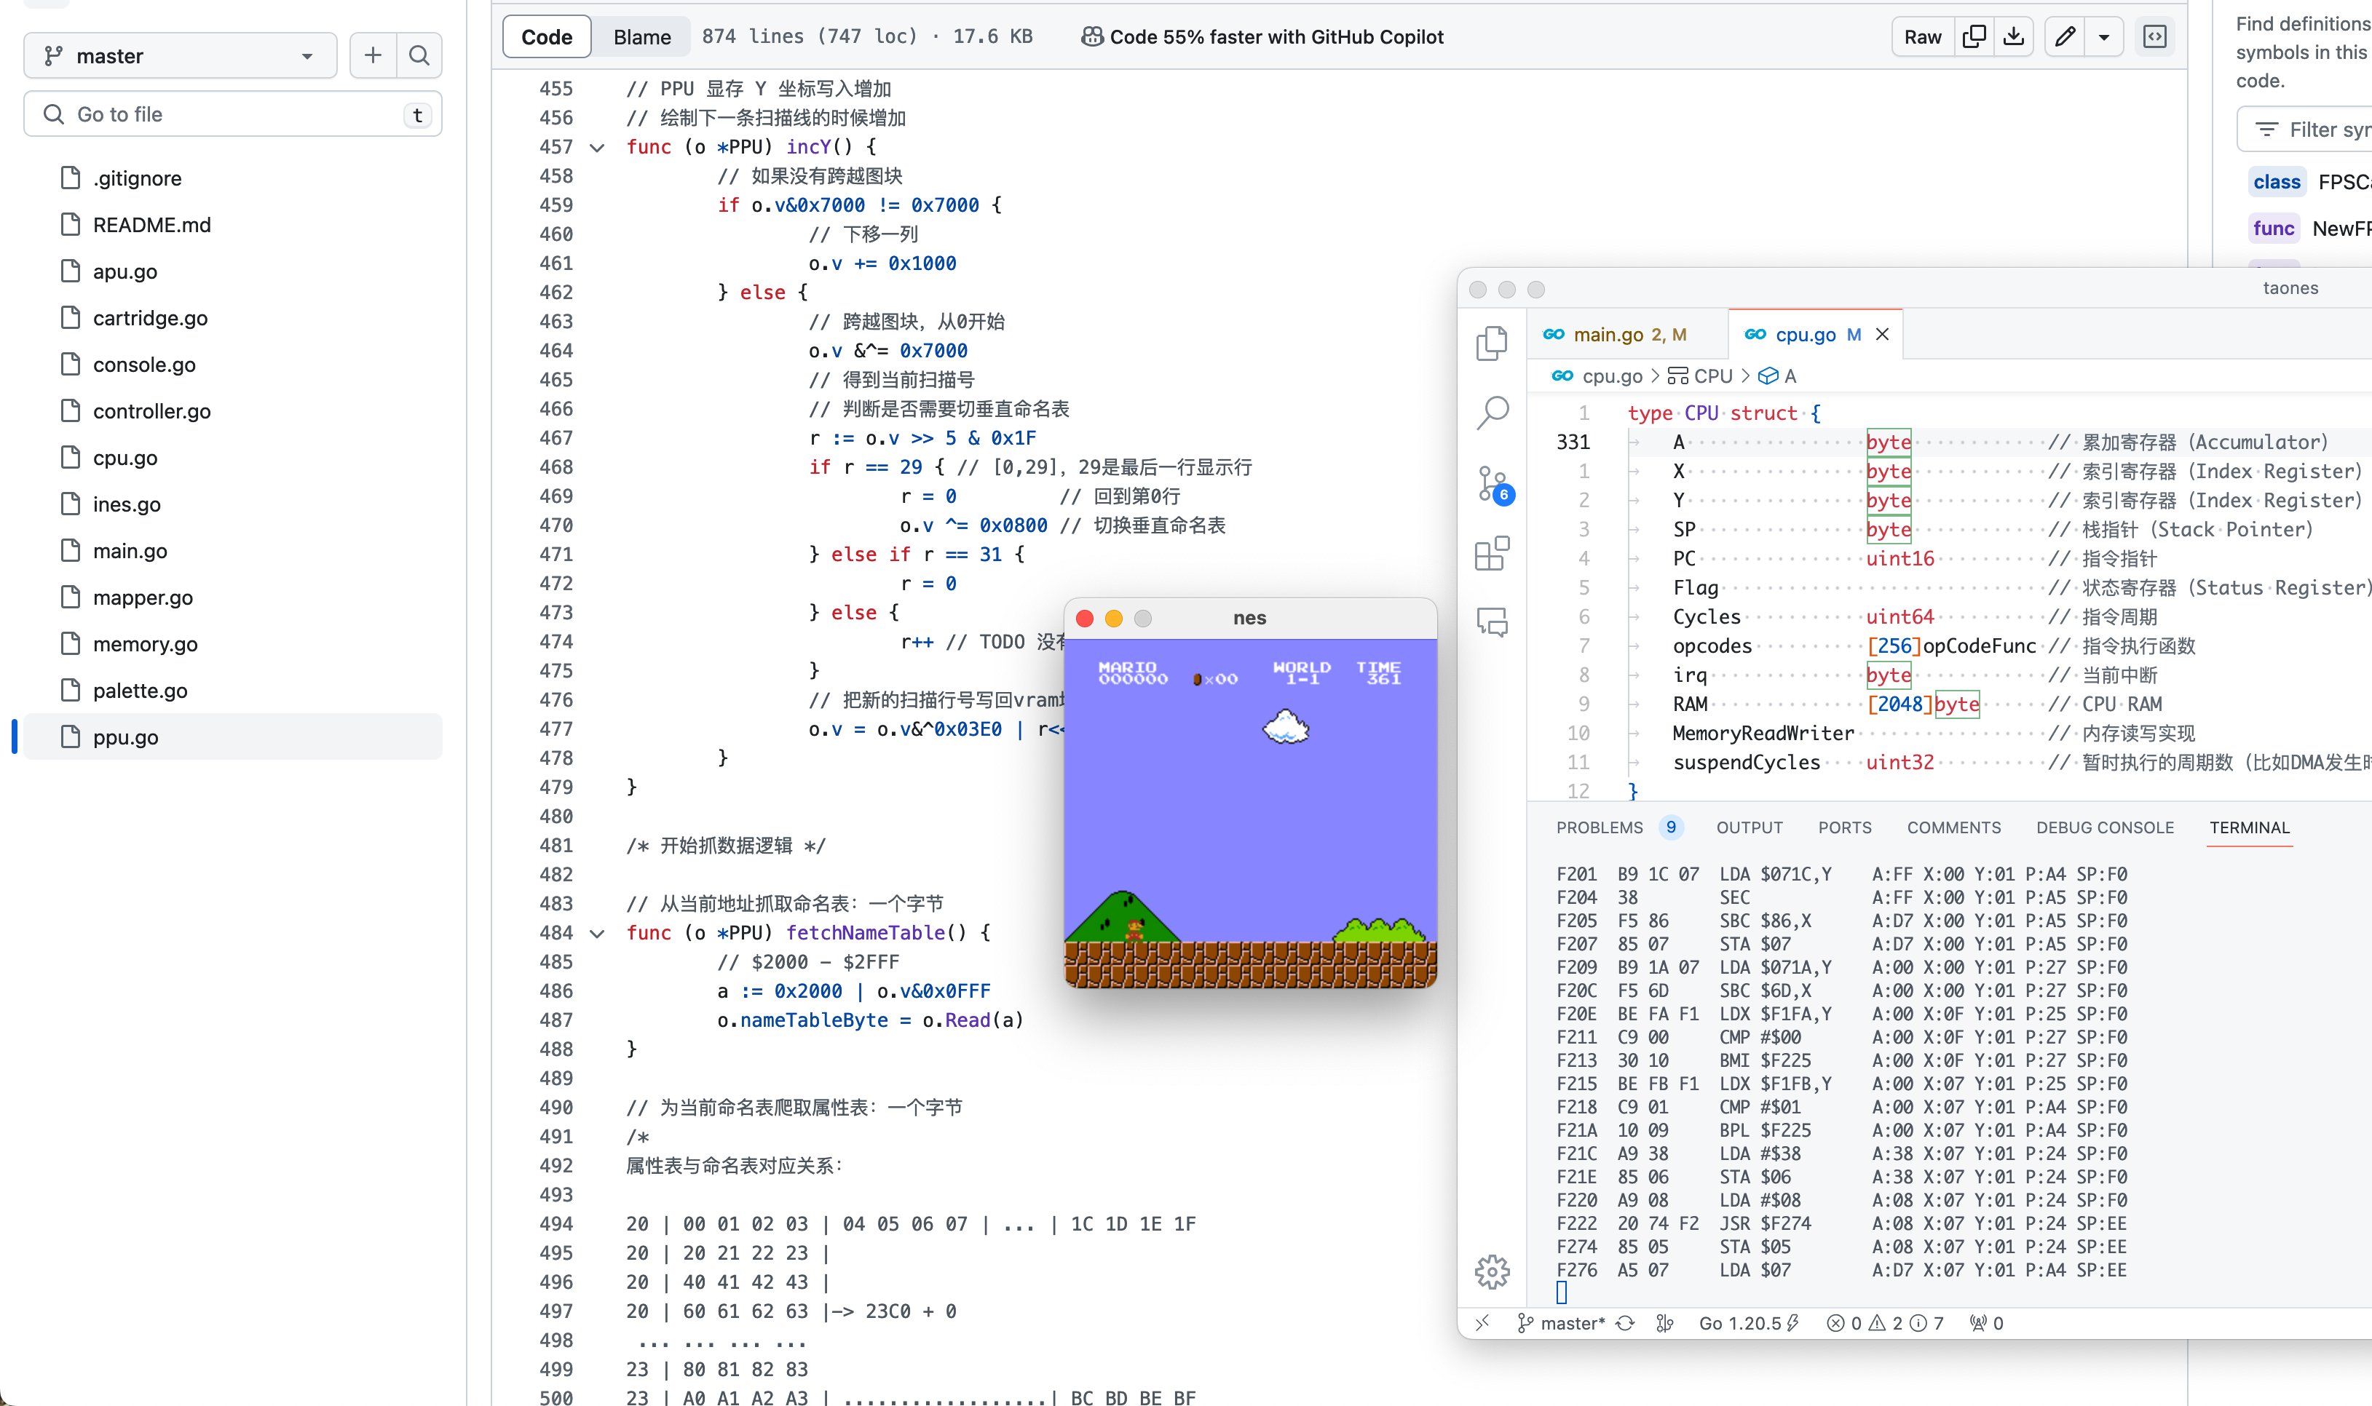Focus the Go to file input

coord(232,115)
